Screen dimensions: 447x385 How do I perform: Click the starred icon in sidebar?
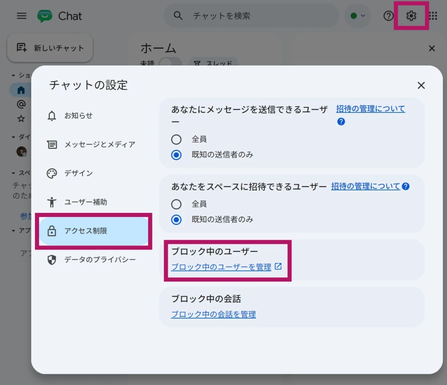point(21,118)
